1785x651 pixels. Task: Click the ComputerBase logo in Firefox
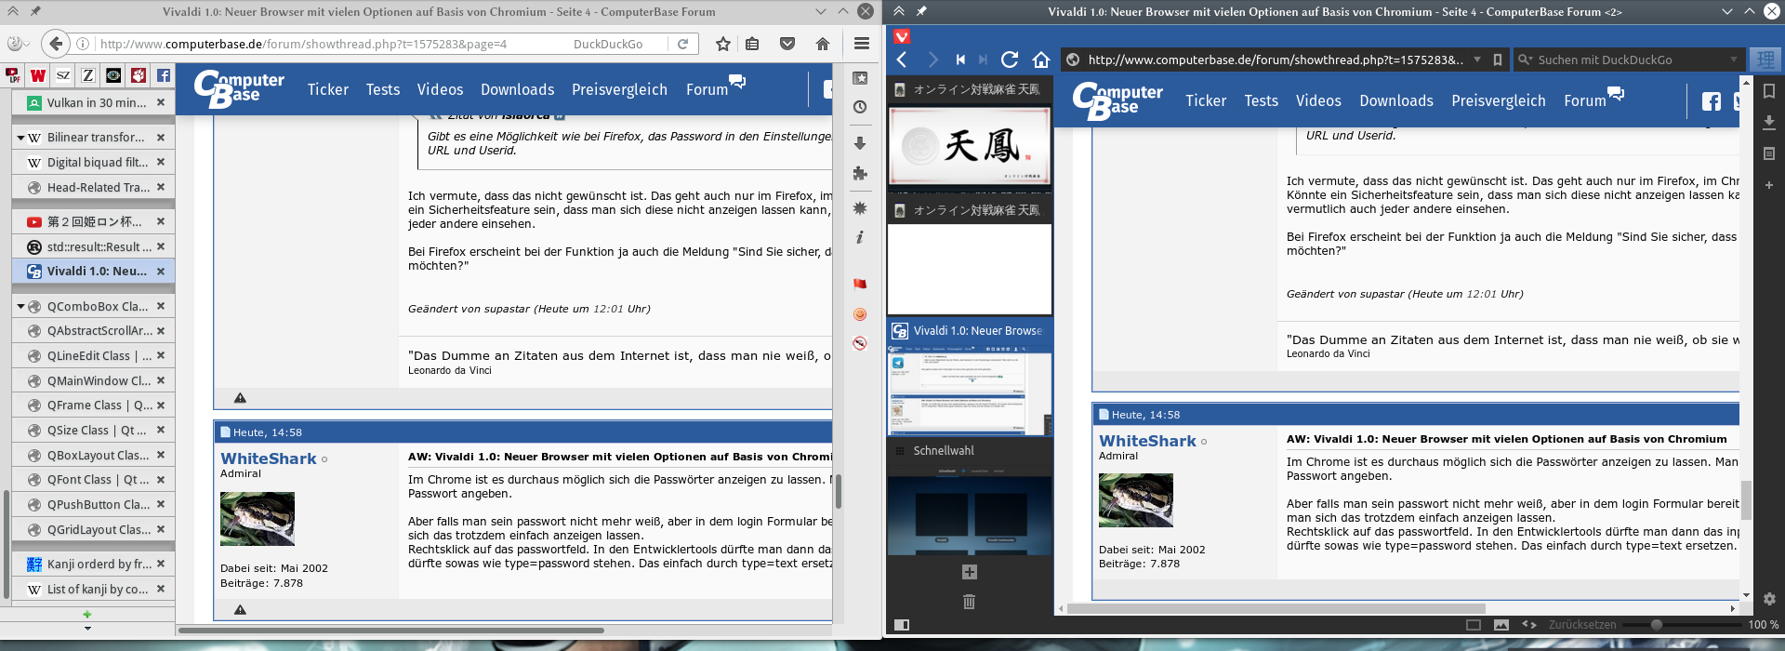pyautogui.click(x=239, y=89)
